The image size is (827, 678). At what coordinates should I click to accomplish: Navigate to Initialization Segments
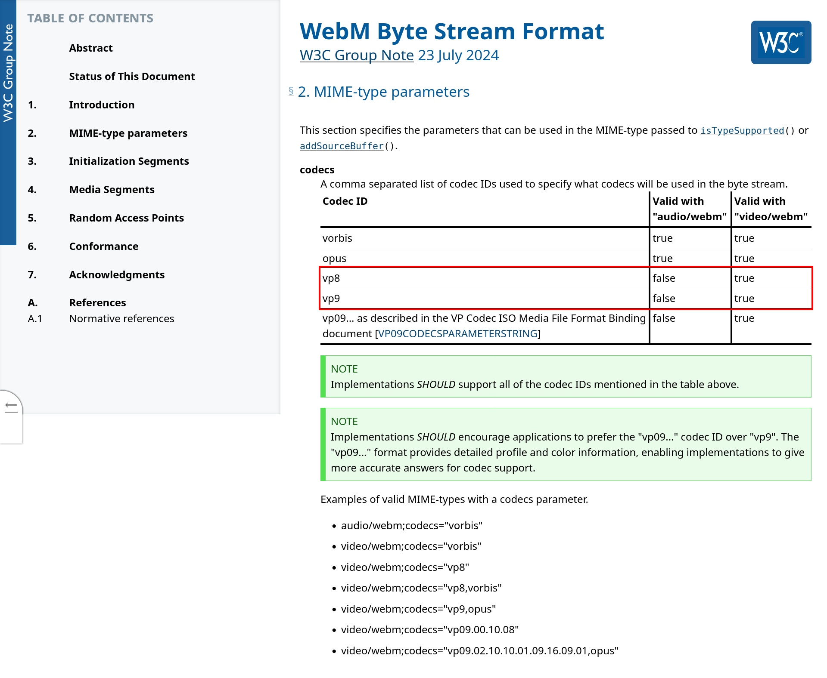point(129,161)
